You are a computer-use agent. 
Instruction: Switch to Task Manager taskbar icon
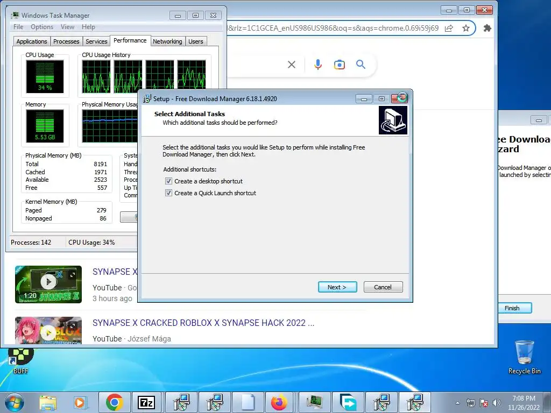point(314,402)
